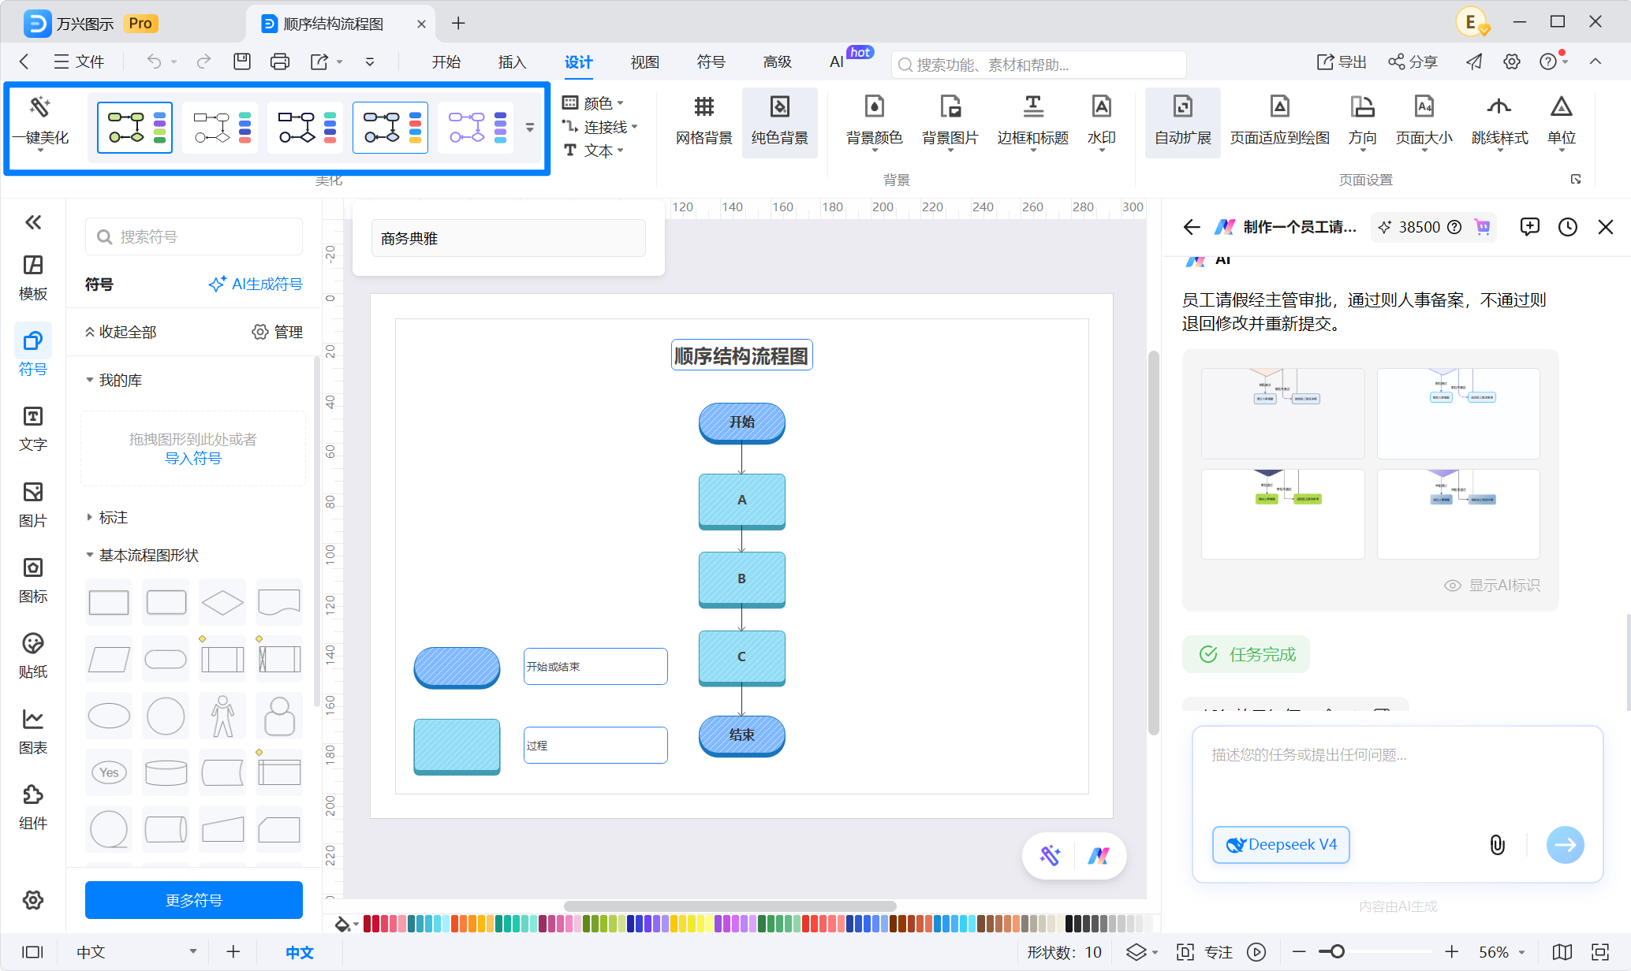Open the 组件 components sidebar panel

point(33,807)
